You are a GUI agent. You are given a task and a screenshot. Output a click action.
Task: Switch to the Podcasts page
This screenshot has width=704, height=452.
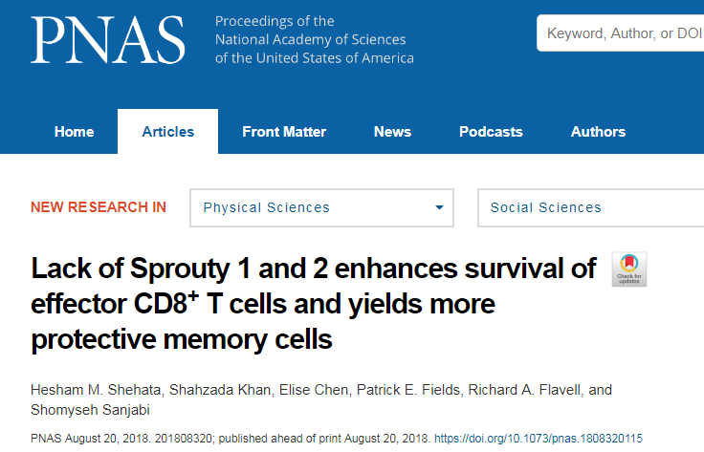click(491, 132)
